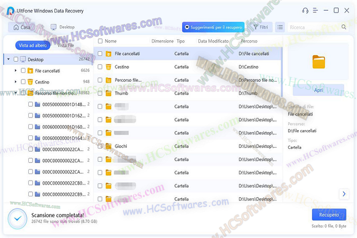The height and width of the screenshot is (238, 357).
Task: Click the Apri open button
Action: [x=318, y=90]
